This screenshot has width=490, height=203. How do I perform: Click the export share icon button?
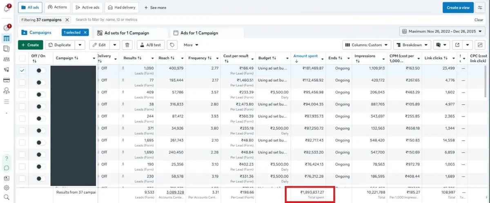coord(457,45)
